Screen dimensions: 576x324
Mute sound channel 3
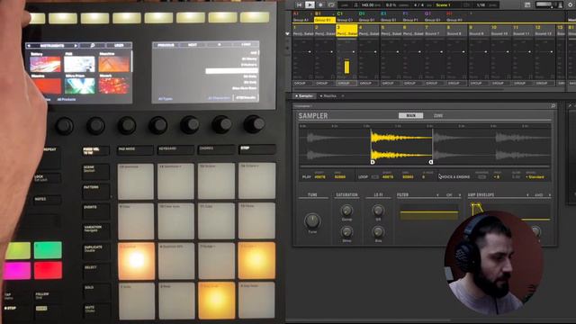click(342, 77)
